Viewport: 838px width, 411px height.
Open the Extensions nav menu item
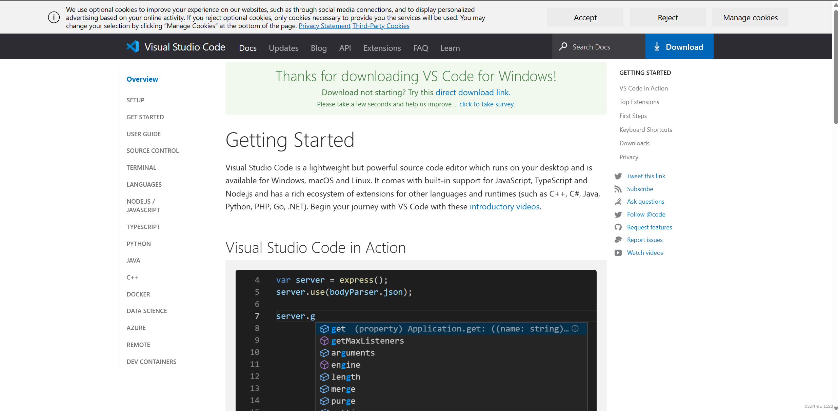(382, 48)
